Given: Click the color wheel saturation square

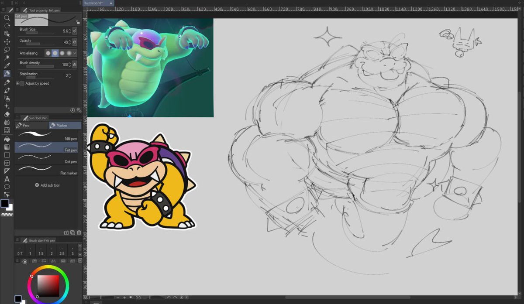Looking at the screenshot, I should coord(48,286).
